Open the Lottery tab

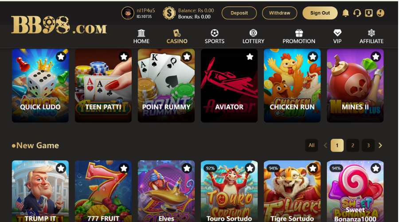253,36
